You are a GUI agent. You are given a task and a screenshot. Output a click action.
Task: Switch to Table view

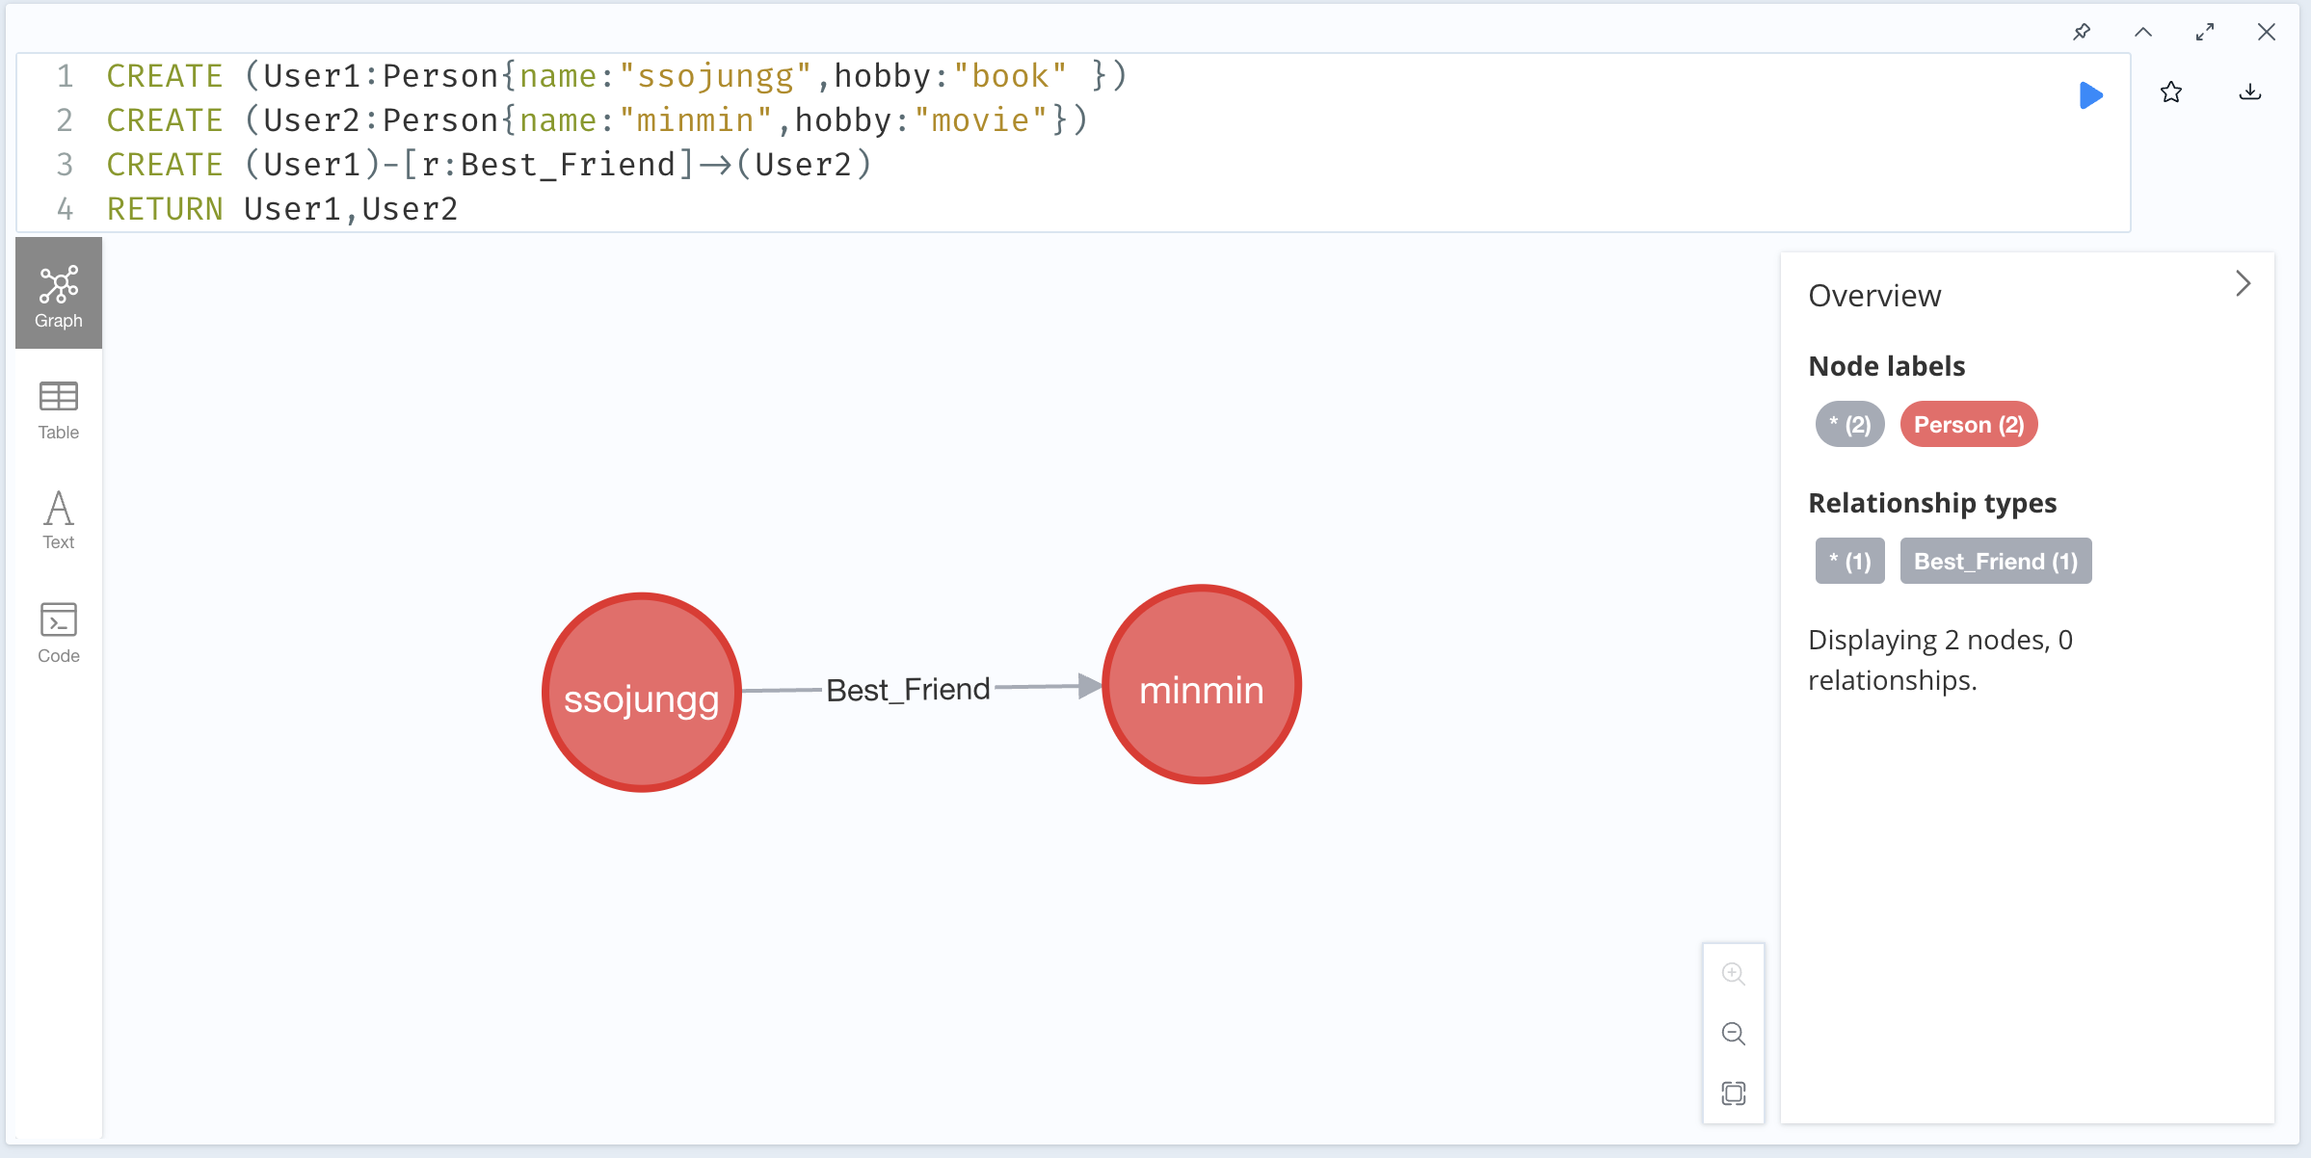(59, 410)
